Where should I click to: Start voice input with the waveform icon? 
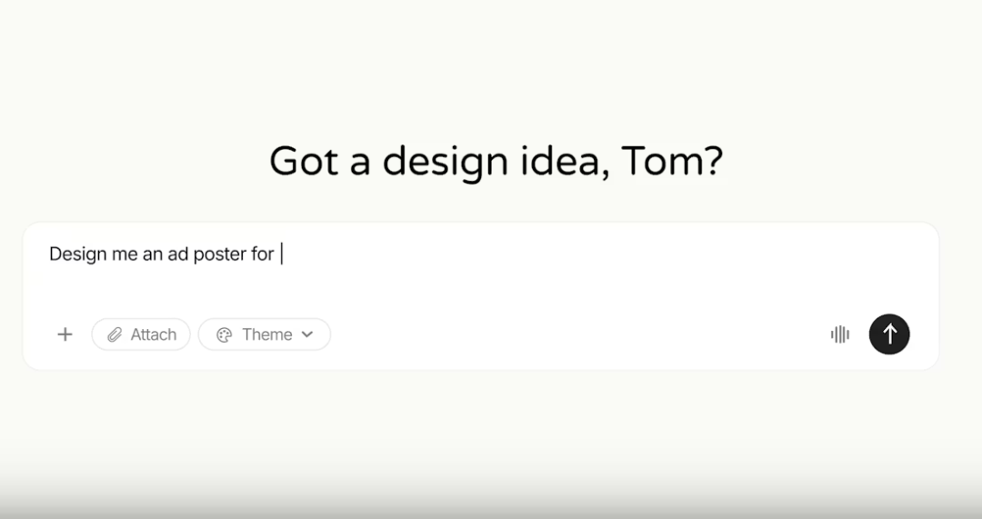[840, 334]
